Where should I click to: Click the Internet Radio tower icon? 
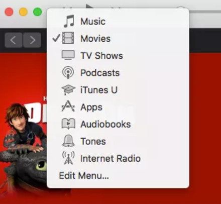[68, 158]
